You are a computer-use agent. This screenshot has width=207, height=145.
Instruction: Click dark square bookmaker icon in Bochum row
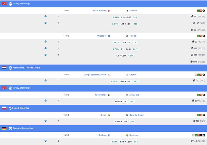pos(203,135)
